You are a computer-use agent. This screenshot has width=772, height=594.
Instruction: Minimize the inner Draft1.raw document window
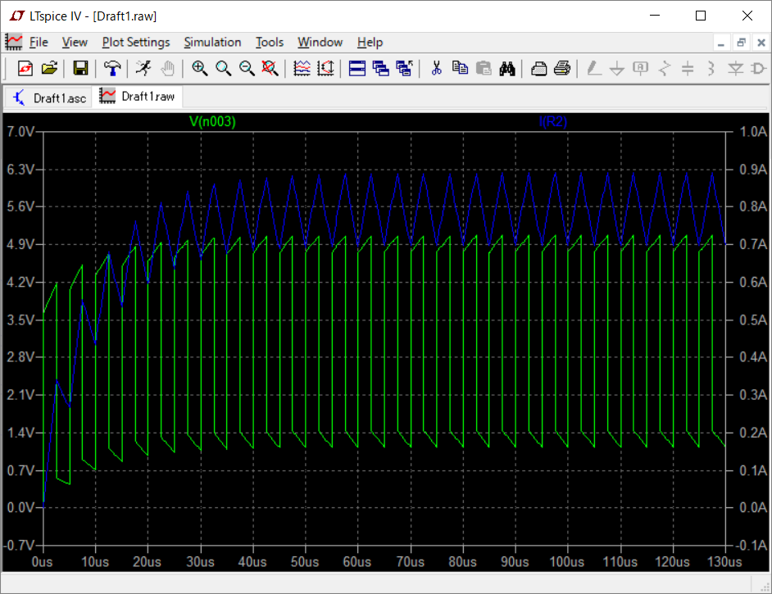point(721,43)
